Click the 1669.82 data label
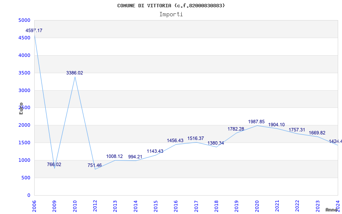The width and height of the screenshot is (342, 214). tap(317, 133)
